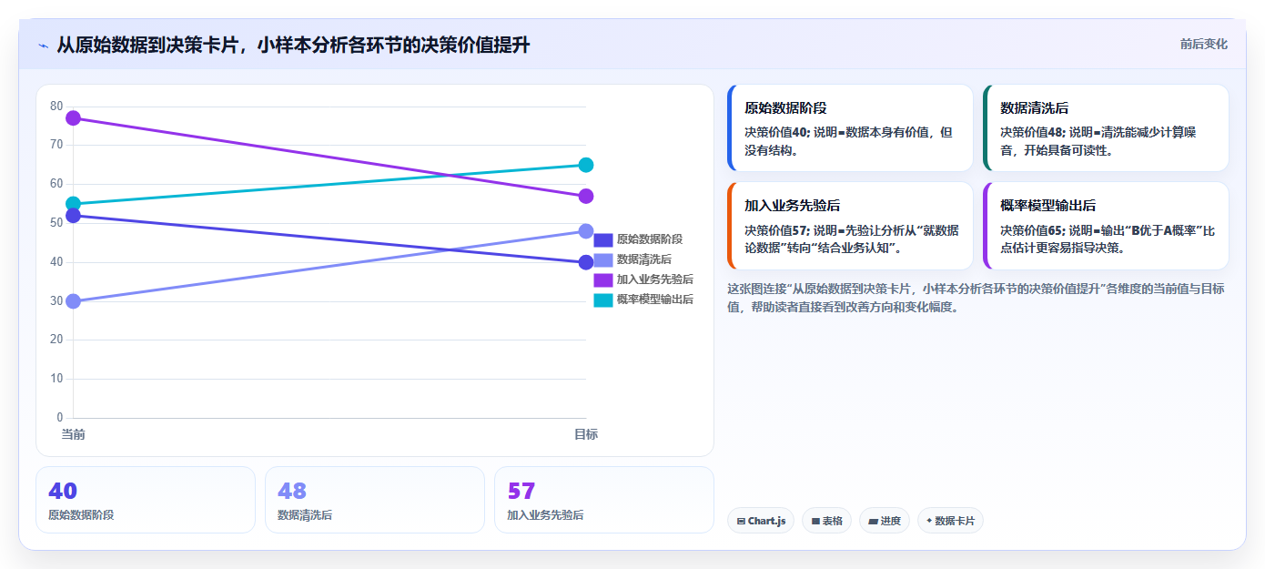
Task: Click the stat card showing 48
Action: point(375,500)
